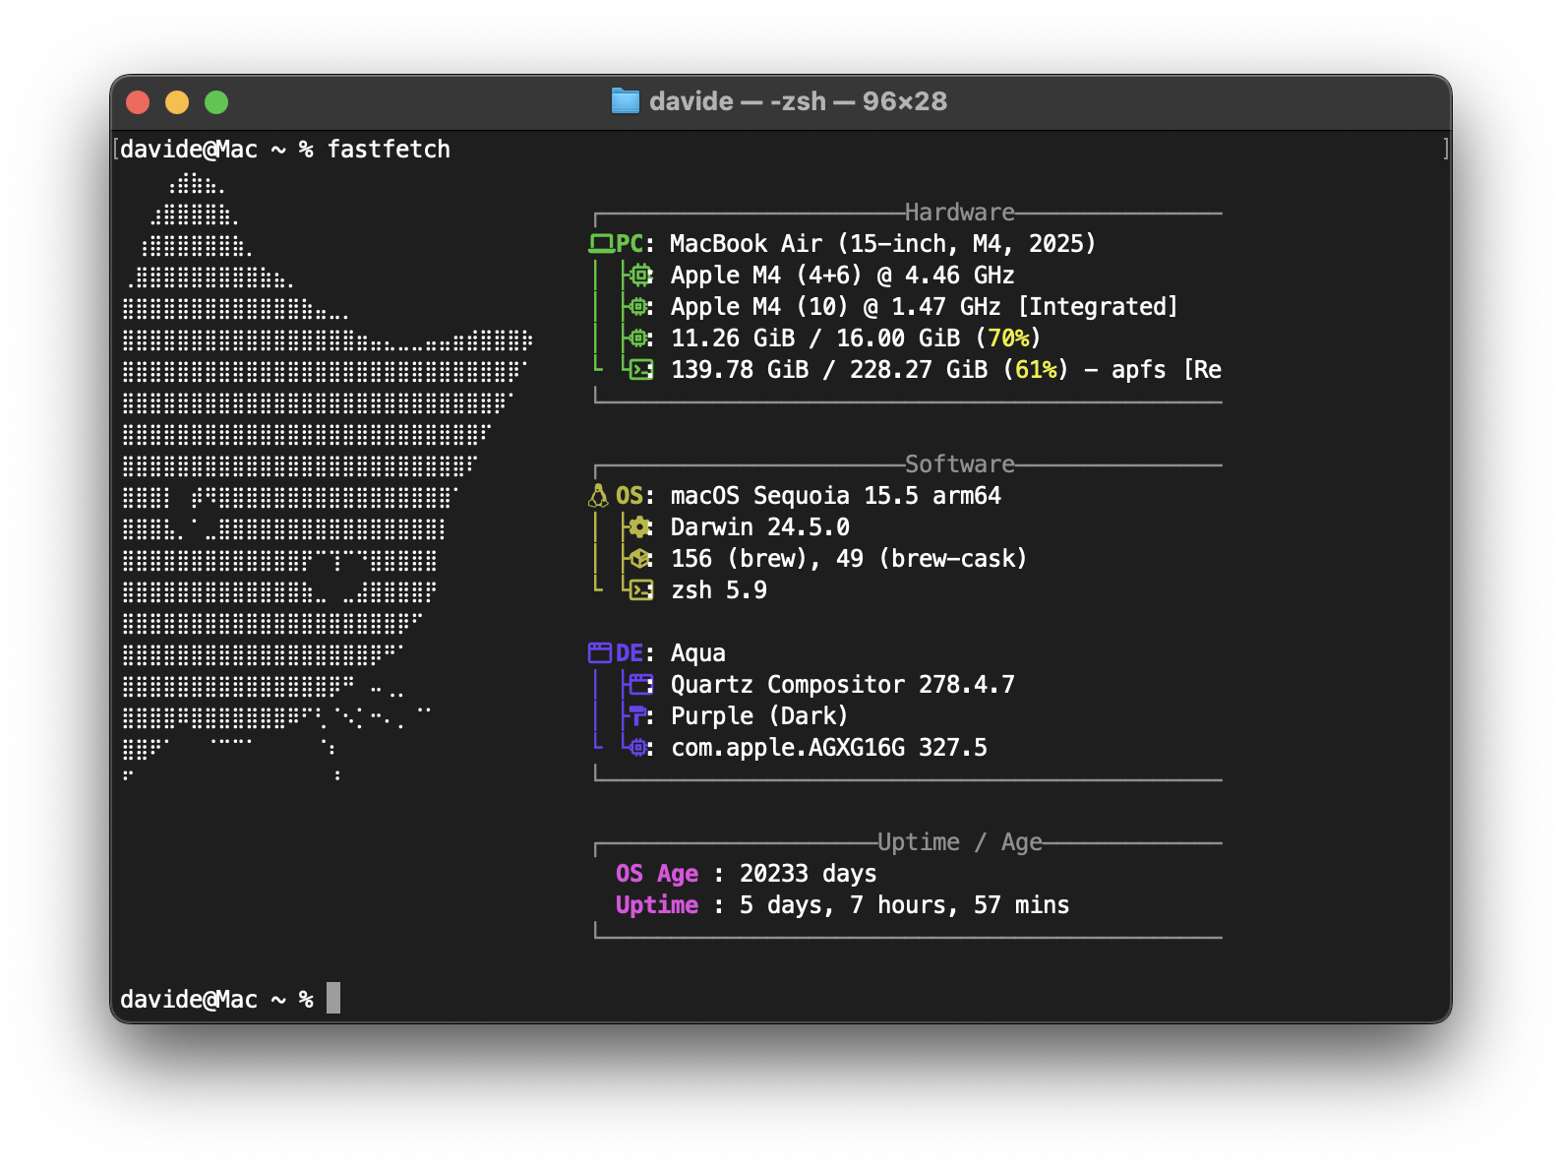The image size is (1562, 1169).
Task: Click the '49 (brew-cask)' package count
Action: pyautogui.click(x=931, y=559)
